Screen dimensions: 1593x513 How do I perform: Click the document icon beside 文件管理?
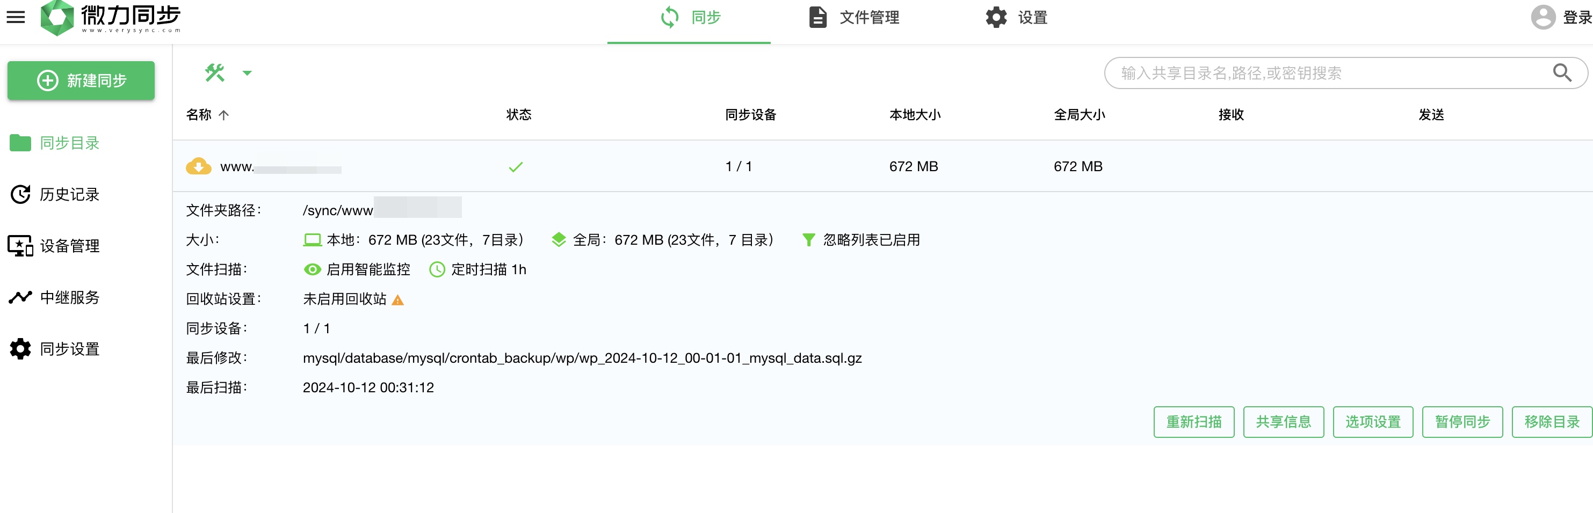pos(818,17)
